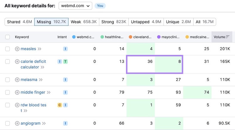Click mayoclinic position 8 for calorie deficit

[x=180, y=61]
